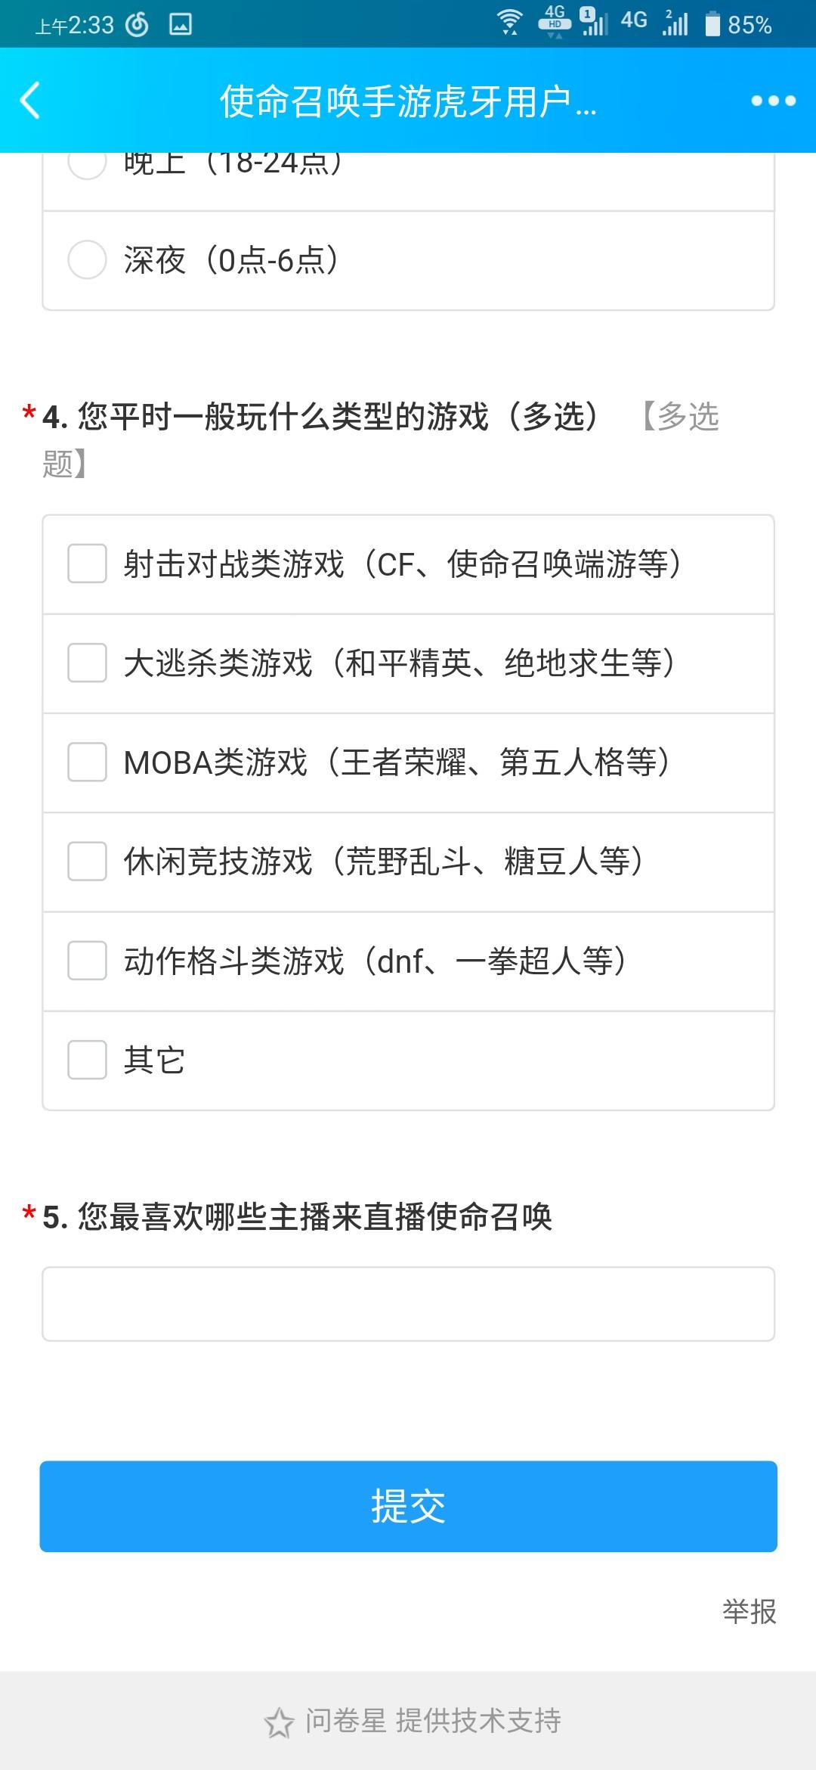Check 大逃杀类游戏 checkbox
The width and height of the screenshot is (816, 1770).
[87, 663]
